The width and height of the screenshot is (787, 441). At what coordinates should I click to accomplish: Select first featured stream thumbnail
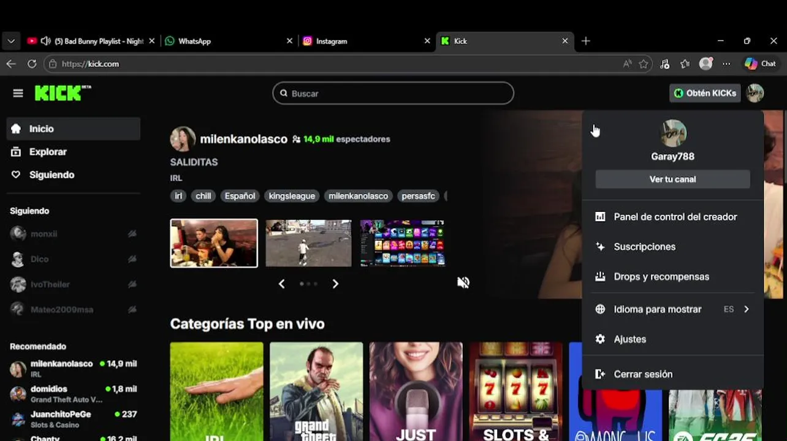click(x=214, y=243)
